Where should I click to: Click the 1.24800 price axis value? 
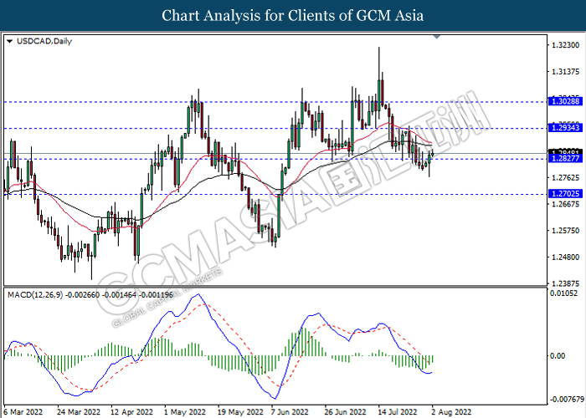click(565, 257)
